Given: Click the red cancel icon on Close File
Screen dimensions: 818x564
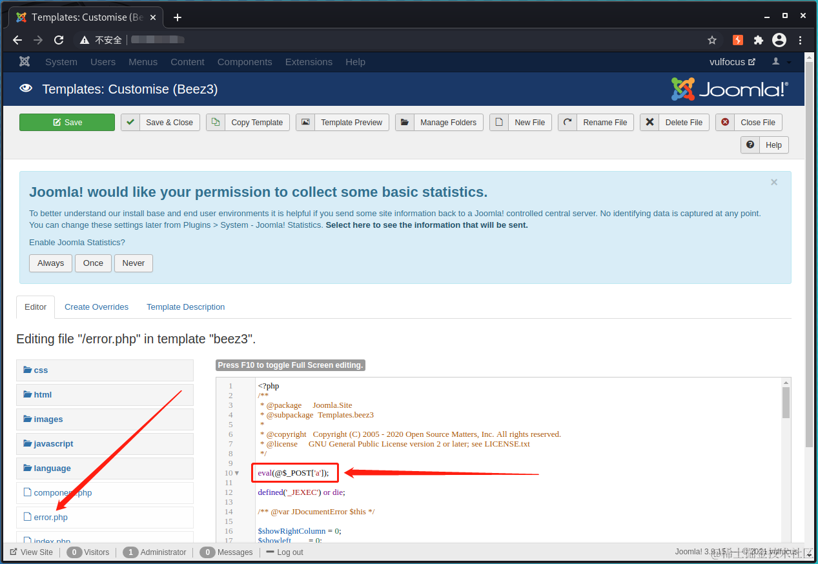Looking at the screenshot, I should (725, 122).
